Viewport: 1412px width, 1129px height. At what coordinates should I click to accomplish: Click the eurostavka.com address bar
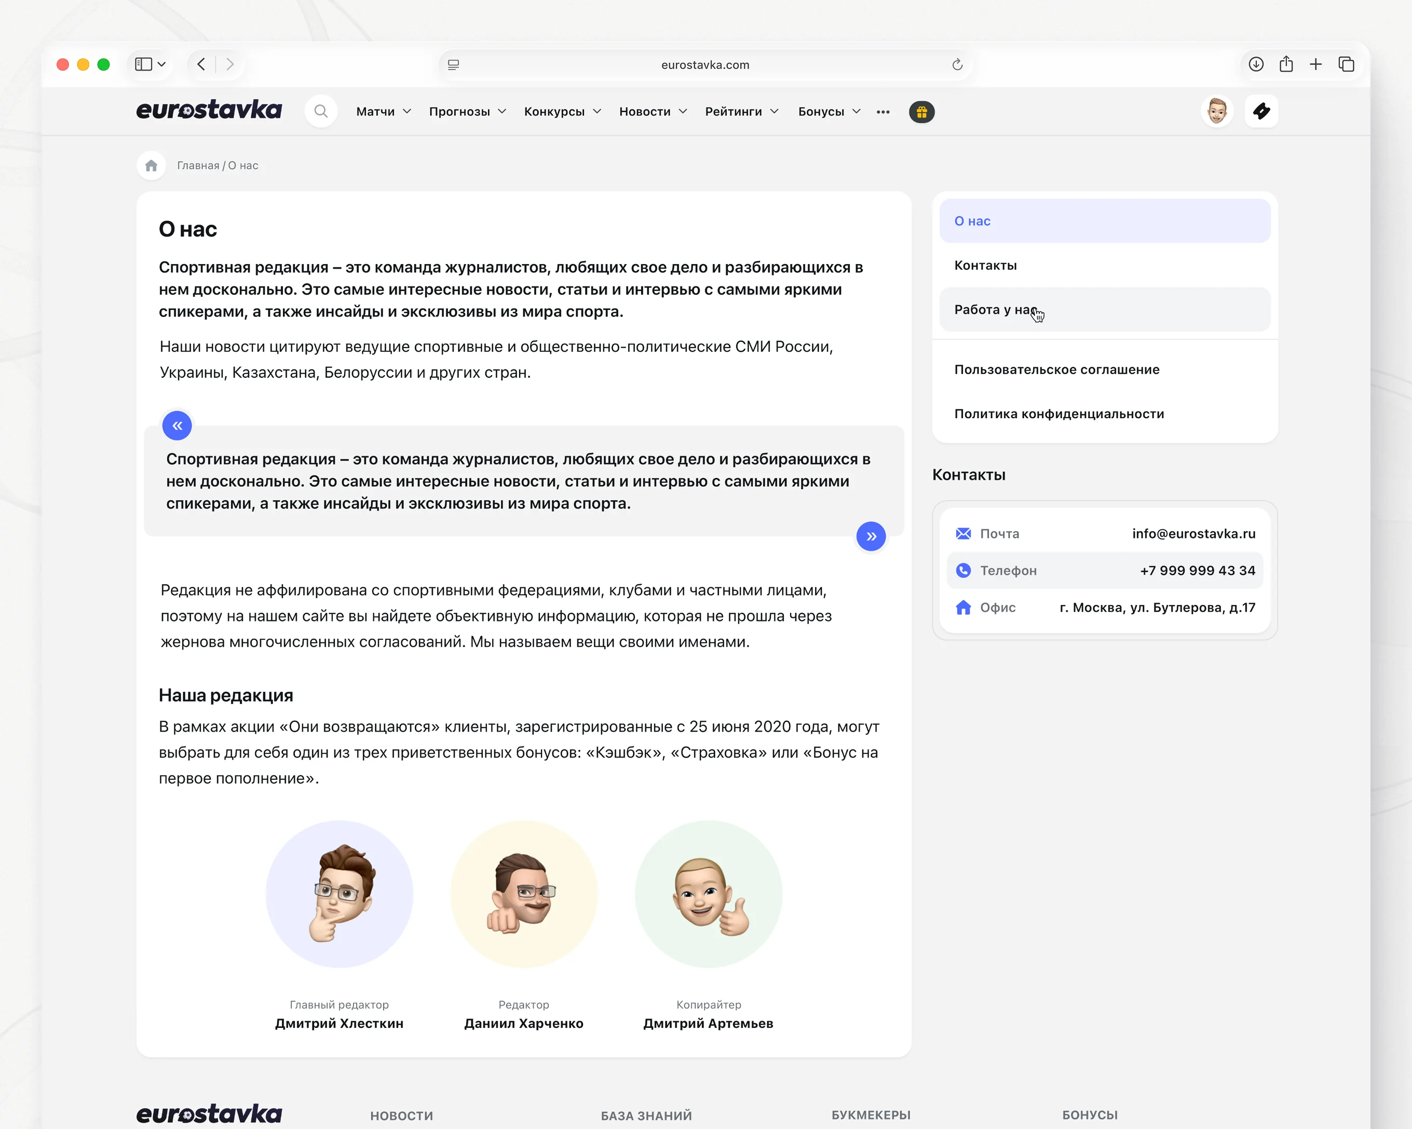[704, 65]
